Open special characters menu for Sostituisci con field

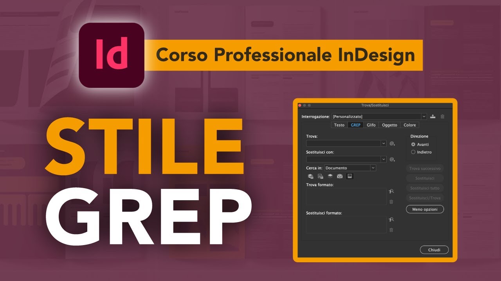392,159
